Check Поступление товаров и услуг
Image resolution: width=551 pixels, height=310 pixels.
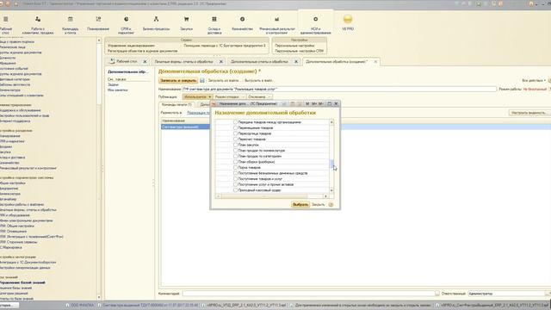coord(235,178)
